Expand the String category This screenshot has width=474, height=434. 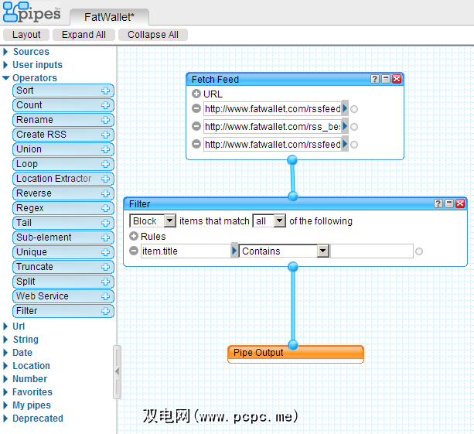5,340
